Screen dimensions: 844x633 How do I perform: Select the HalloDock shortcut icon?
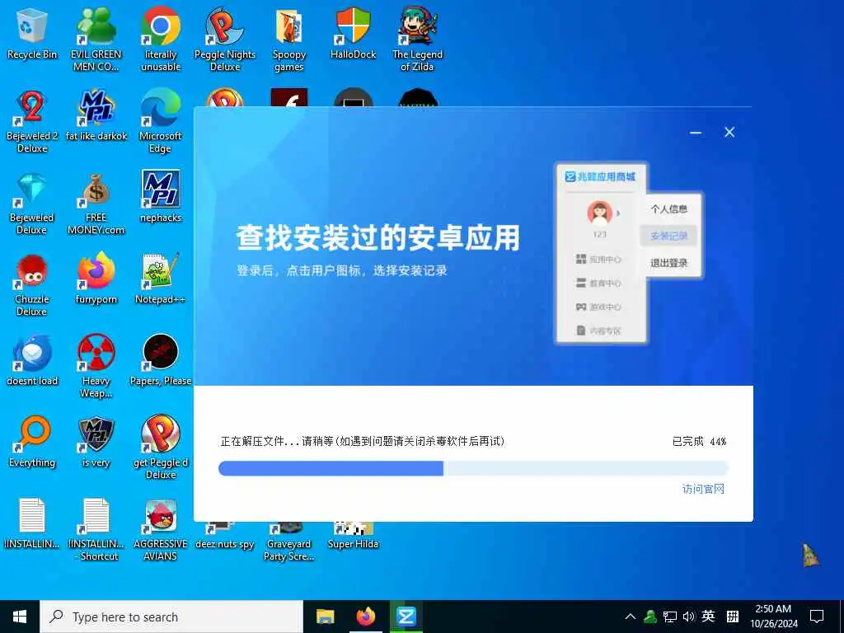point(353,33)
